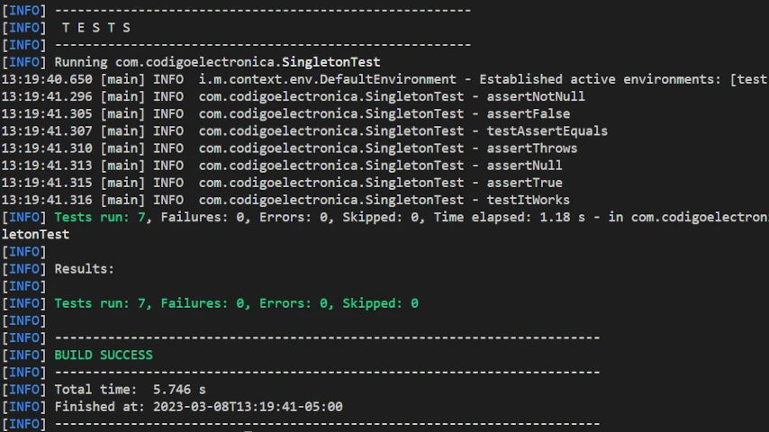Click the 13:19:40.650 timestamp
This screenshot has width=769, height=432.
(x=47, y=79)
